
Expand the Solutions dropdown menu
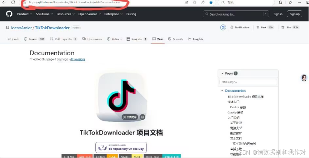point(44,14)
